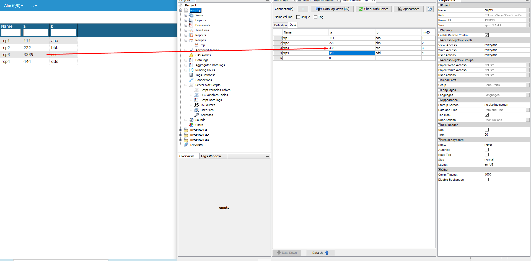531x261 pixels.
Task: Toggle the Keep Top checkbox
Action: pyautogui.click(x=487, y=155)
